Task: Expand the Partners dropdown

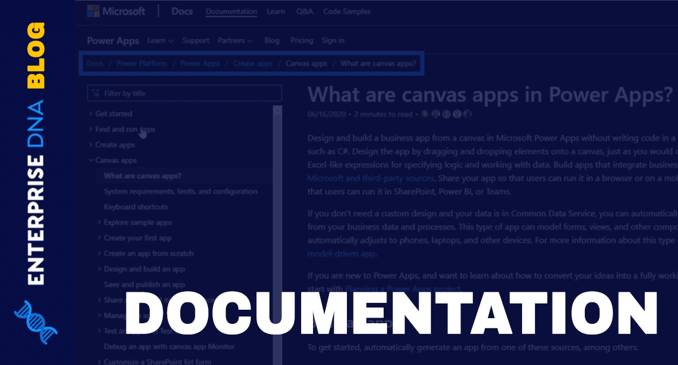Action: pyautogui.click(x=235, y=41)
